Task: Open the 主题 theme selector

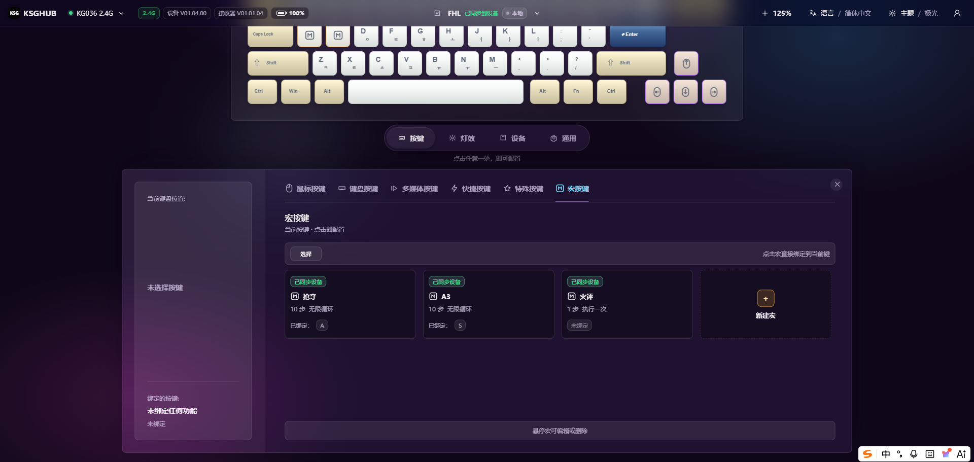Action: [913, 13]
